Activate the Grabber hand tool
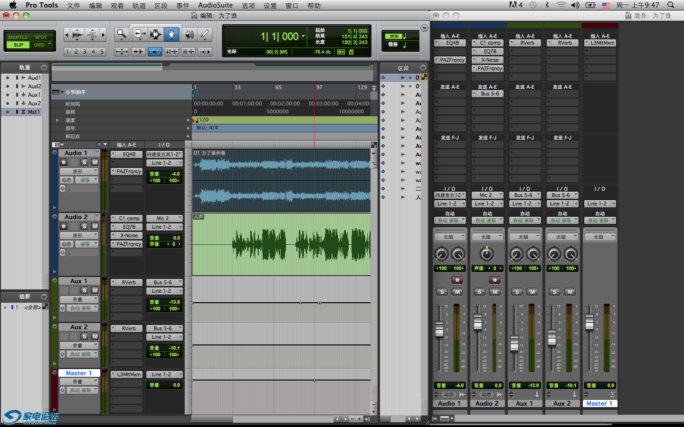The width and height of the screenshot is (684, 427). [171, 34]
